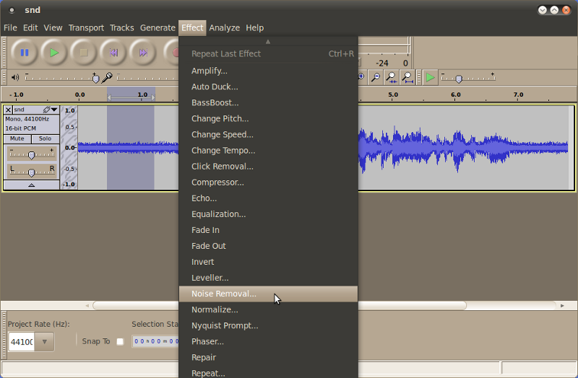Open the Help menu
Viewport: 578px width, 378px height.
click(255, 28)
